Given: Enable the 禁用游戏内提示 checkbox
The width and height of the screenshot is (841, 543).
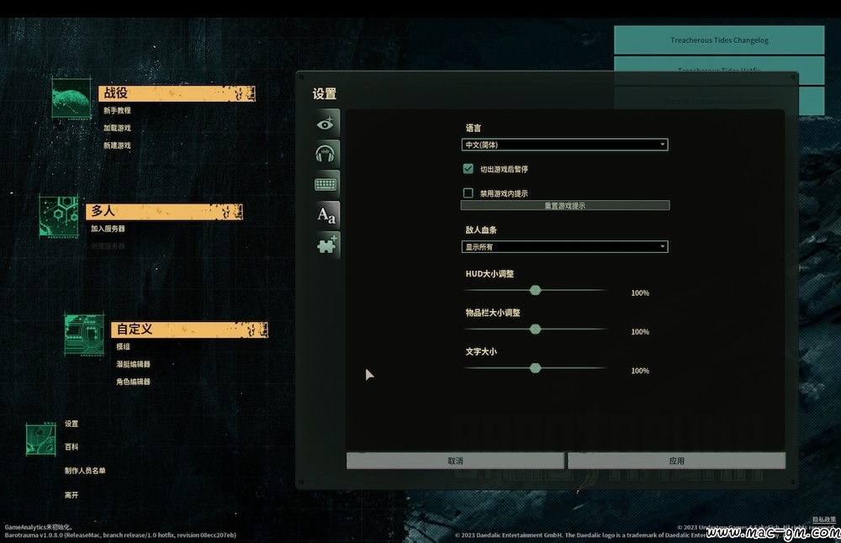Looking at the screenshot, I should click(468, 192).
